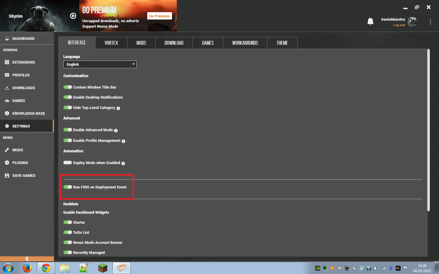Open Extensions in the sidebar
439x274 pixels.
(27, 62)
